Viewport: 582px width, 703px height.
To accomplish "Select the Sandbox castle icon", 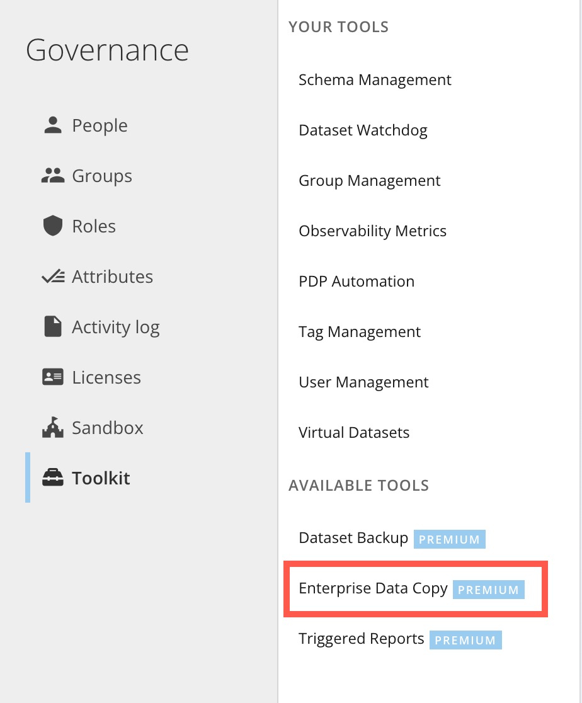I will [52, 427].
